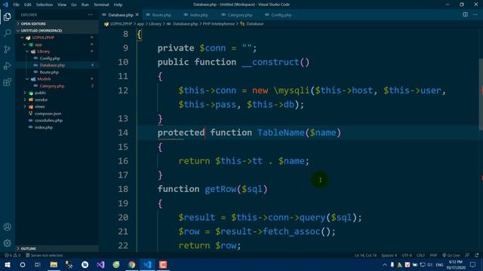Click the volume icon in system tray
483x271 pixels.
429,264
